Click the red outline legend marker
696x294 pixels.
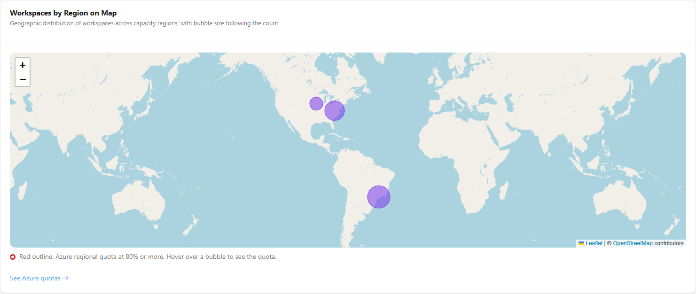pos(13,257)
